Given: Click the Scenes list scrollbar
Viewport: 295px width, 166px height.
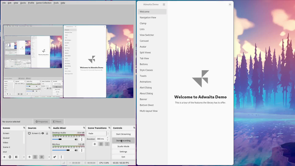Looking at the screenshot, I should coord(24,137).
